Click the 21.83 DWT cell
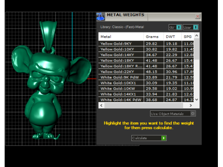The width and height of the screenshot is (223, 167). click(173, 94)
